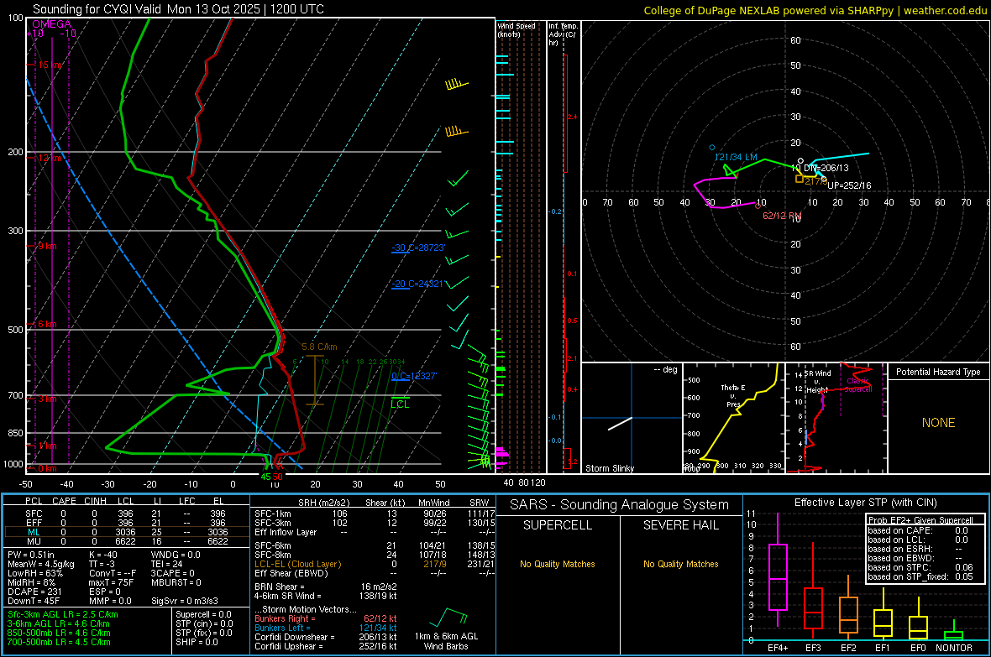This screenshot has height=657, width=991.
Task: Click the Wind Speed (knots) panel header
Action: 516,29
